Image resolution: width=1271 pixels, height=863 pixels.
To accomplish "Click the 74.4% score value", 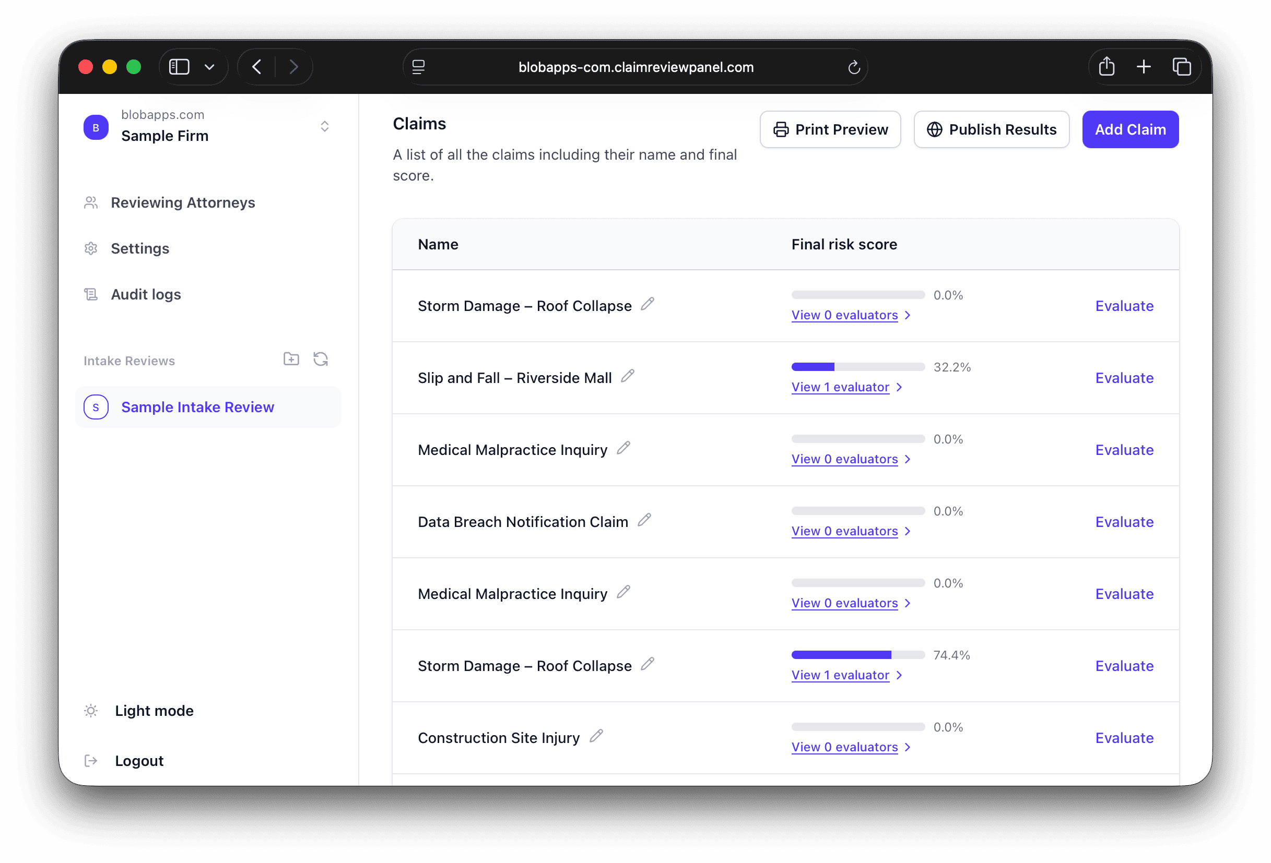I will coord(951,655).
